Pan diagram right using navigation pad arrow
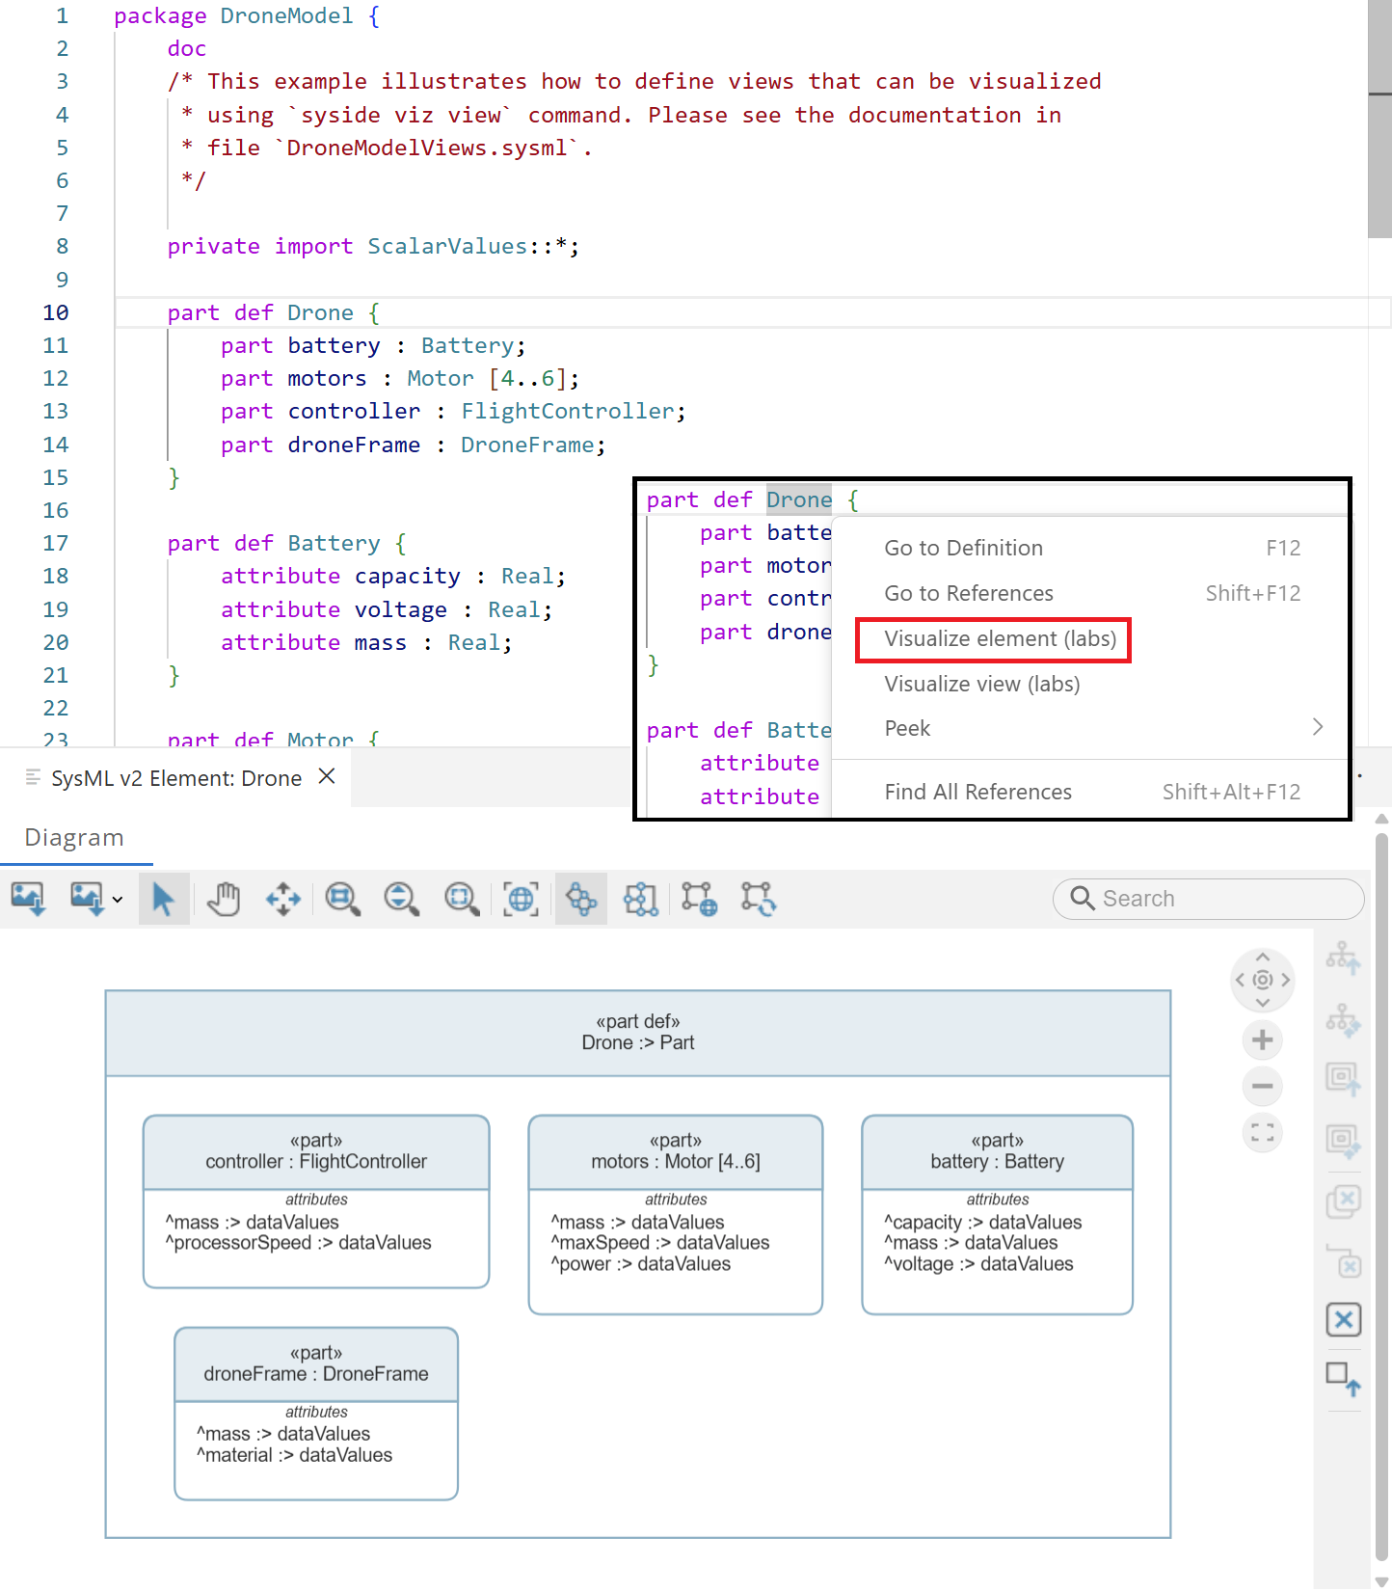This screenshot has height=1592, width=1392. click(1286, 981)
